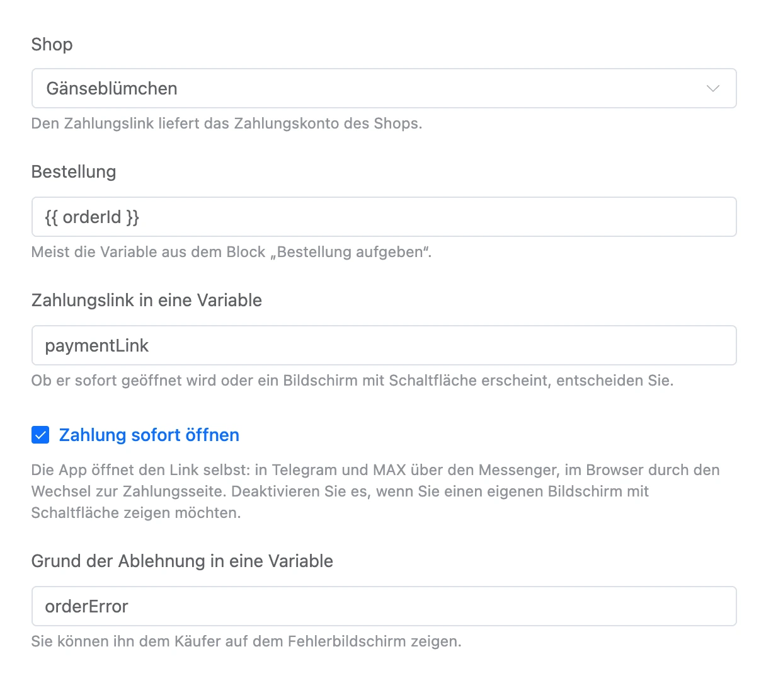Click the orderError variable input field
The width and height of the screenshot is (766, 683).
[384, 606]
